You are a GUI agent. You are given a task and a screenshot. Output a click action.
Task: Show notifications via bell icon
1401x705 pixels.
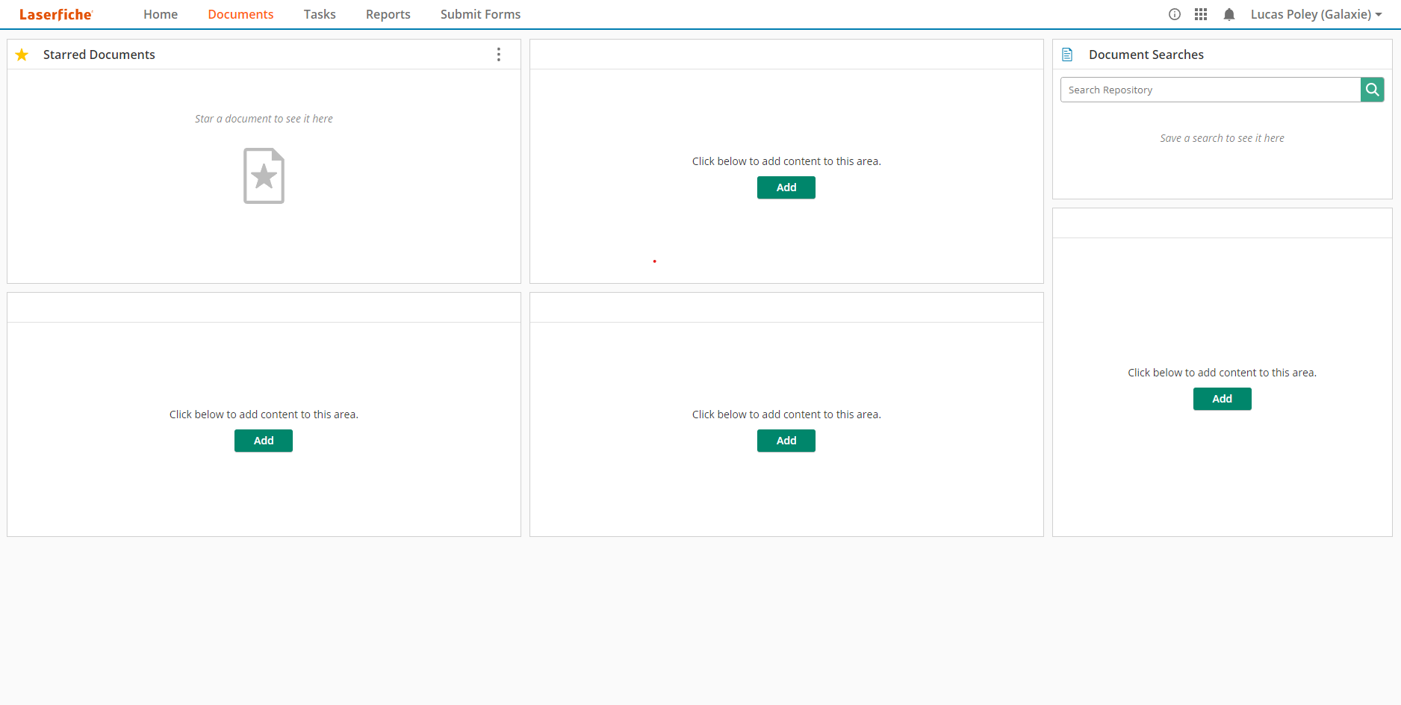point(1228,14)
